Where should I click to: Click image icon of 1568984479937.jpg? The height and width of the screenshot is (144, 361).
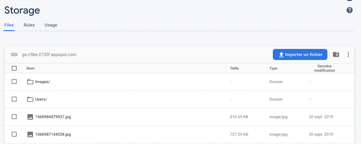click(30, 117)
